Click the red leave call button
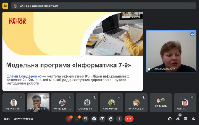Viewport: 199px width, 125px height. [129, 119]
